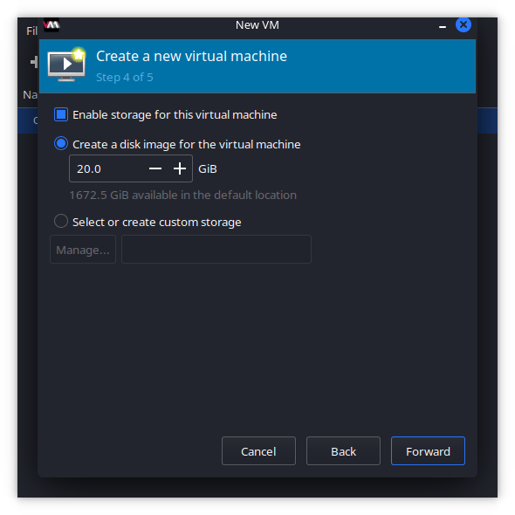Image resolution: width=515 pixels, height=515 pixels.
Task: Click the add new VM toolbar icon
Action: [x=34, y=62]
